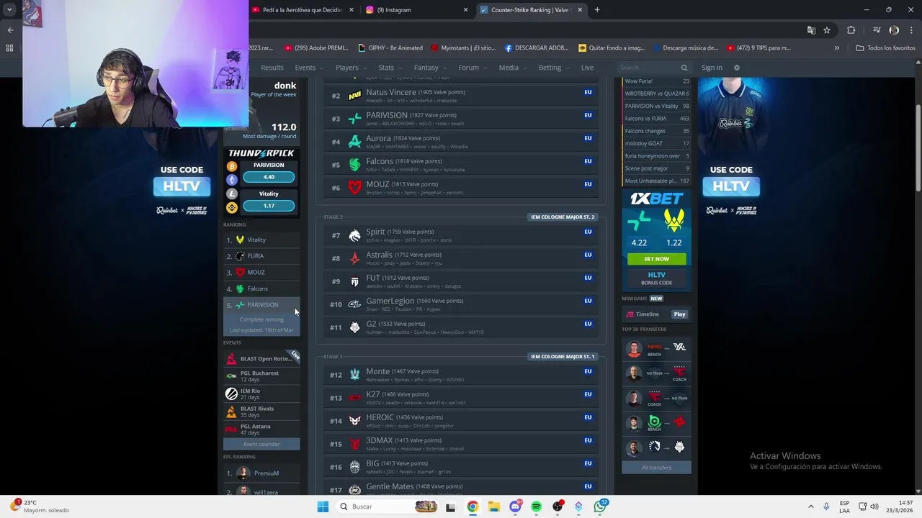Click the translate page icon in address bar
Screen dimensions: 922x518
tap(811, 30)
